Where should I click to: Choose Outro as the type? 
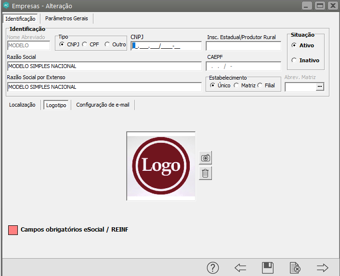(x=107, y=44)
